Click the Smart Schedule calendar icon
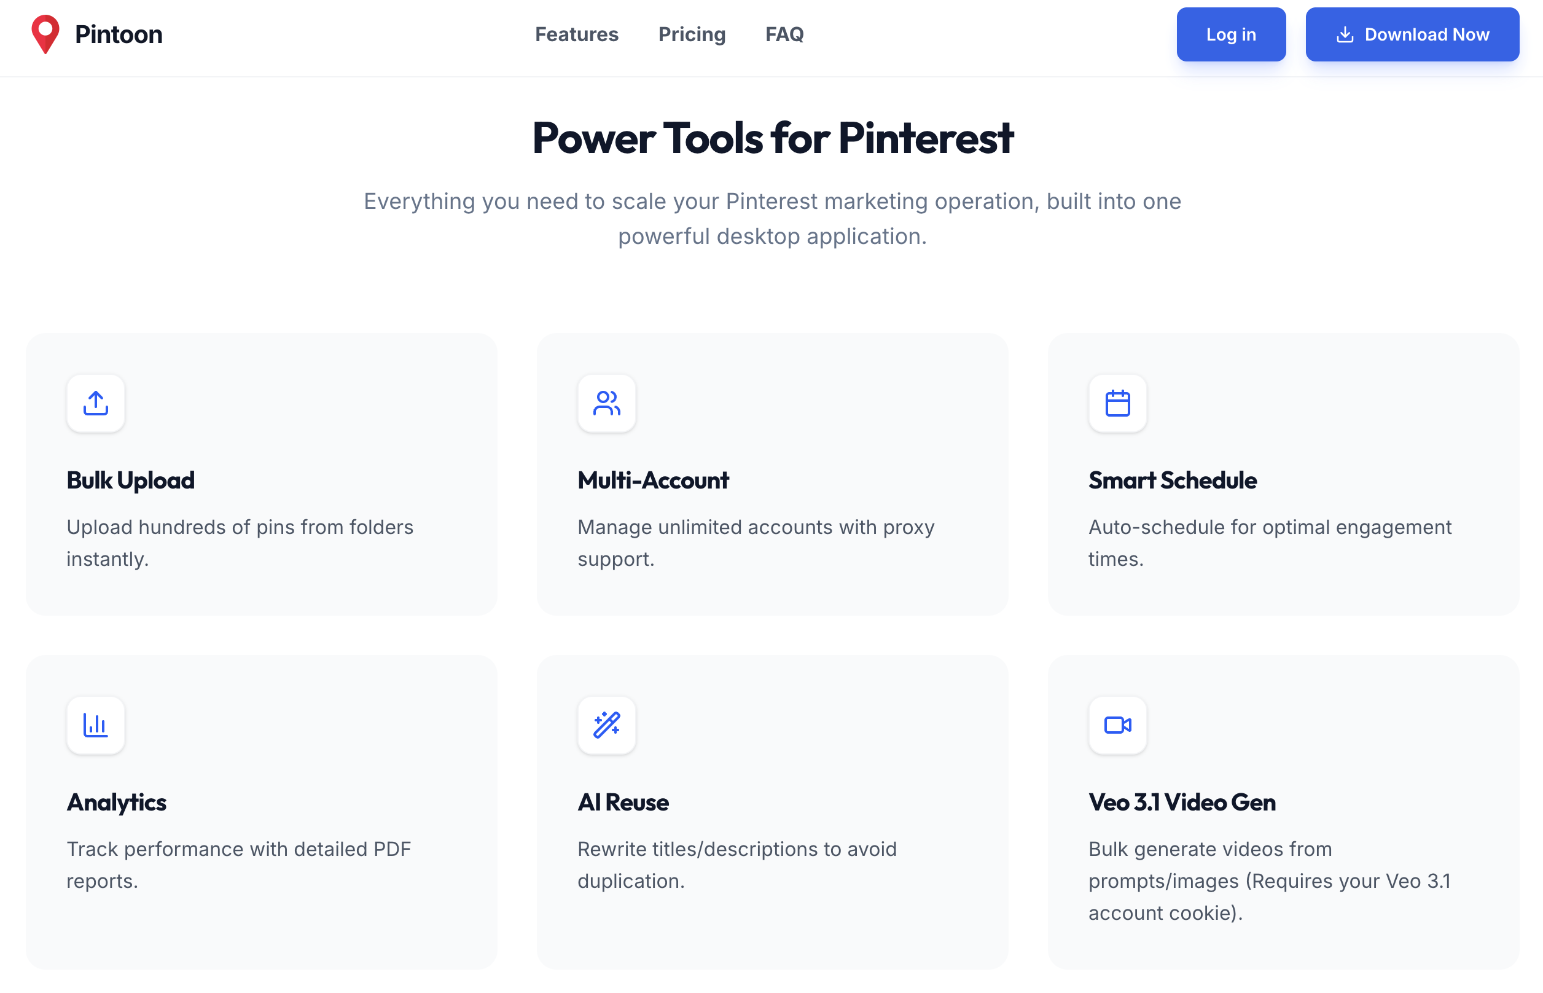The height and width of the screenshot is (993, 1543). [1117, 403]
